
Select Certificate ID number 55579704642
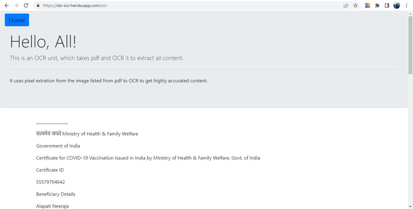pyautogui.click(x=50, y=182)
